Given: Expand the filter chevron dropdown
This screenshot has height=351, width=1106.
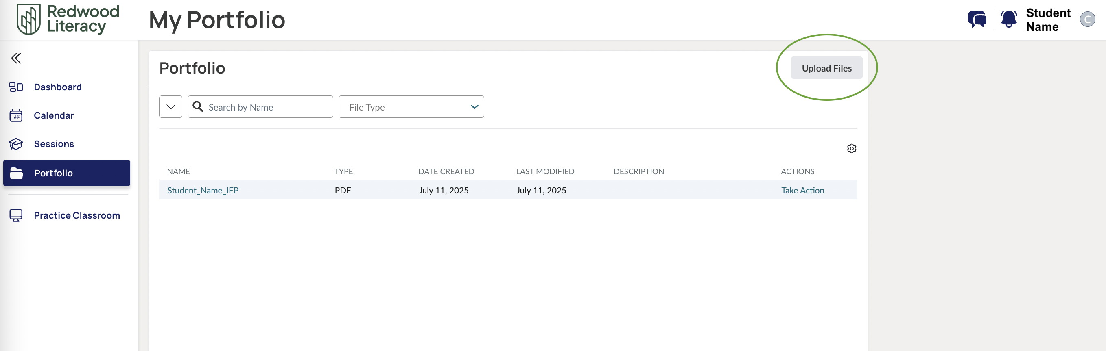Looking at the screenshot, I should pos(170,107).
